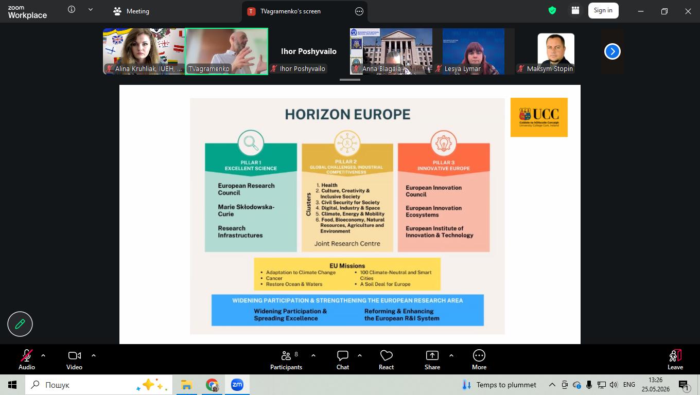Open the Chat panel
The height and width of the screenshot is (395, 700).
(x=343, y=360)
